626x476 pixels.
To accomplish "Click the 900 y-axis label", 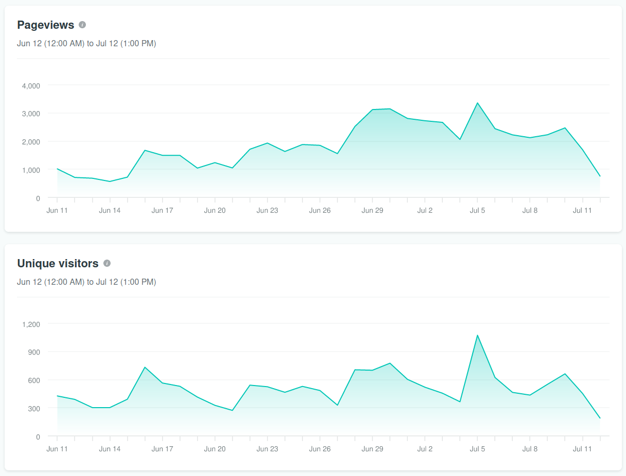I will [x=34, y=353].
